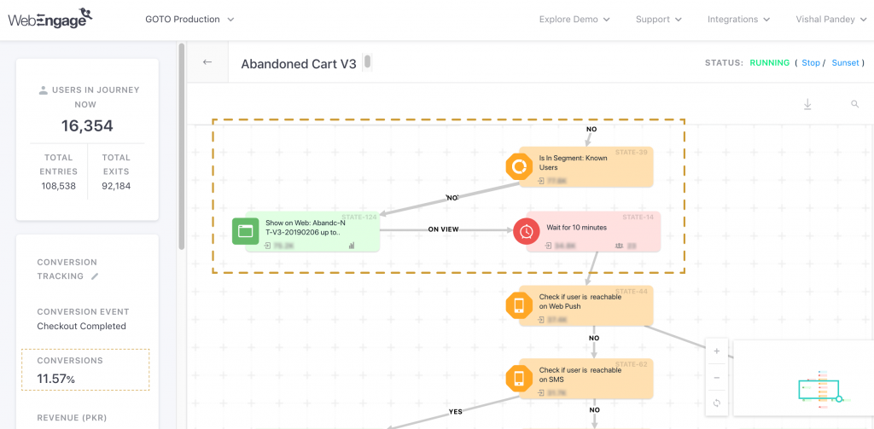Expand the Vishal Pandey account menu
The image size is (874, 429).
(x=830, y=19)
